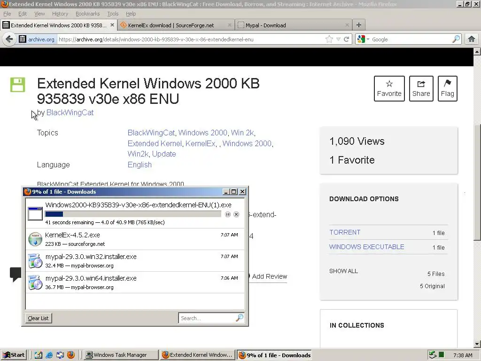Click the download progress bar
This screenshot has width=481, height=361.
[x=133, y=214]
